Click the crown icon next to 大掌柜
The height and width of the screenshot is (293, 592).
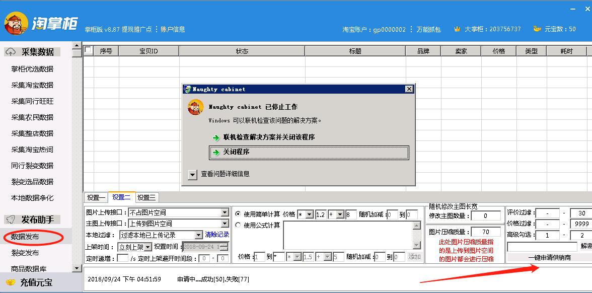coord(457,29)
